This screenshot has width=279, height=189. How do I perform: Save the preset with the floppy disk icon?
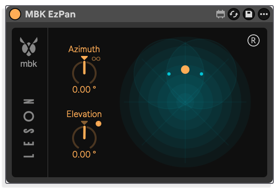tap(249, 14)
